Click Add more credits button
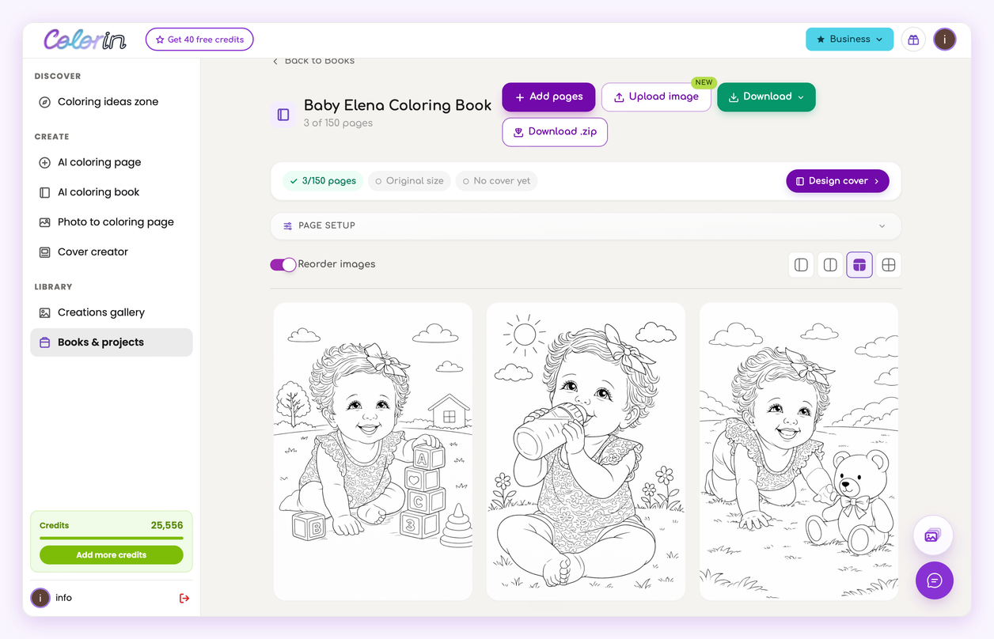 [x=112, y=555]
